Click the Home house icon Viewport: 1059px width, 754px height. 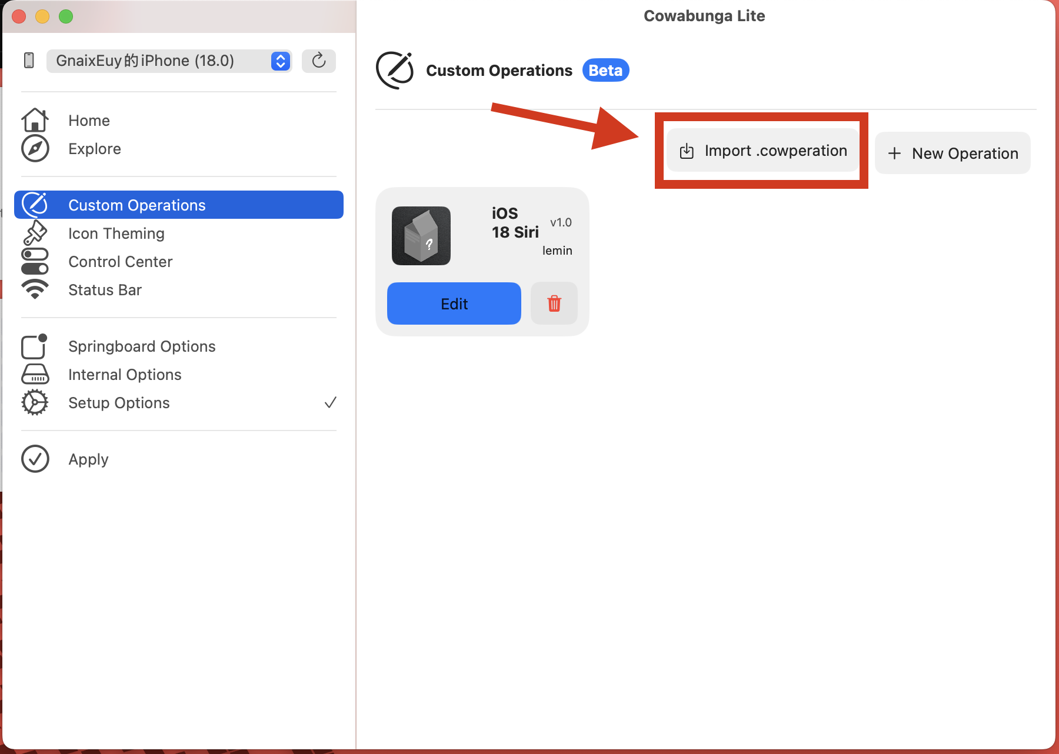[35, 120]
